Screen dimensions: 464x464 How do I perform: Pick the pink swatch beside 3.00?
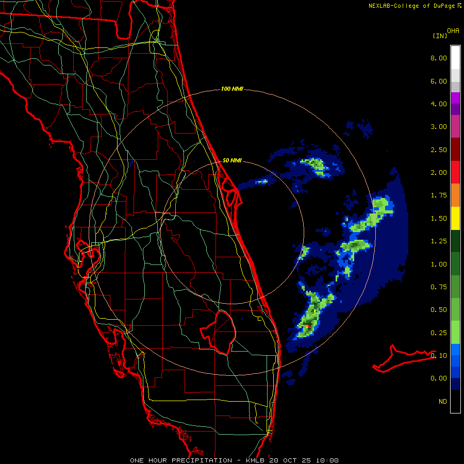coord(455,127)
